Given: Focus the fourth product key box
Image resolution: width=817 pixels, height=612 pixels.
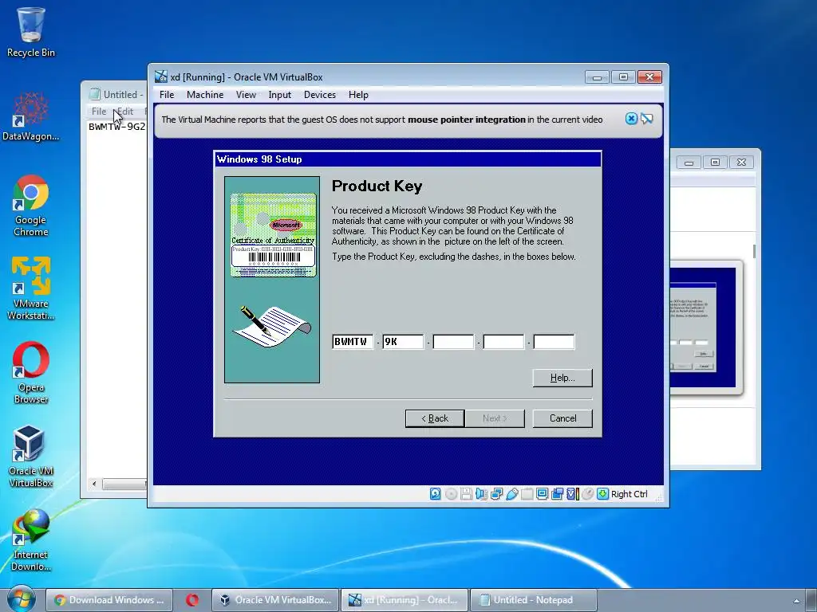Looking at the screenshot, I should 503,342.
